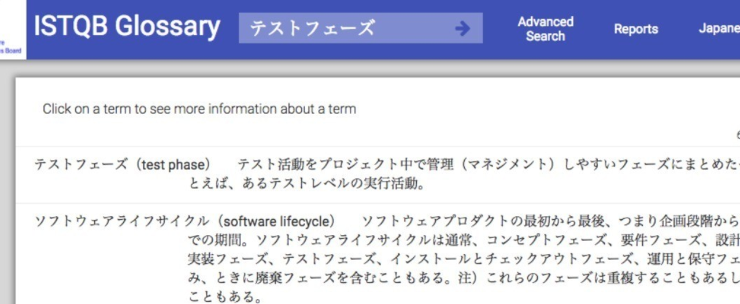Click definition text starting 'ソフトウェアプロダクトの最初から最後'
This screenshot has height=304, width=740.
pyautogui.click(x=551, y=222)
